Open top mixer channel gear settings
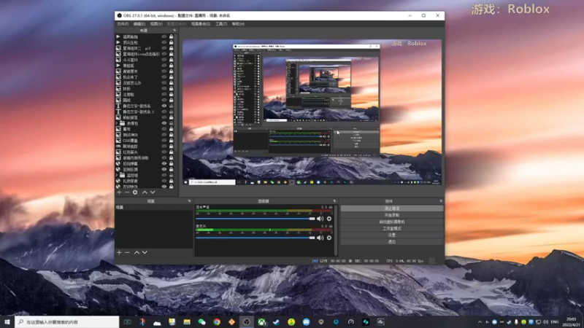This screenshot has height=328, width=584. [329, 219]
